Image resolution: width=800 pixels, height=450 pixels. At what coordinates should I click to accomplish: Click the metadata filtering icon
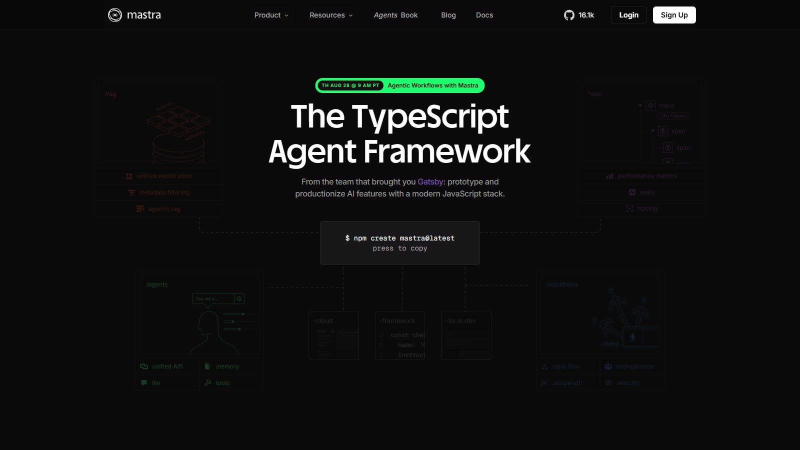[131, 192]
